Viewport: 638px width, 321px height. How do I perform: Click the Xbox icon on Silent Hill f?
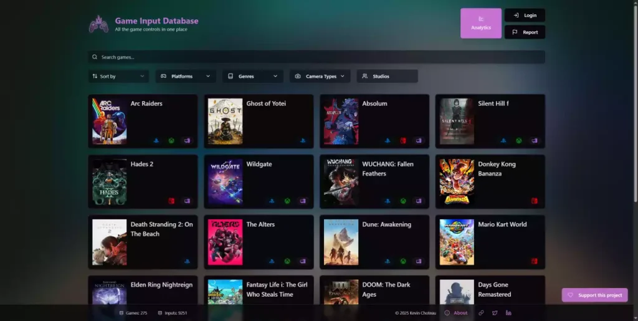519,141
